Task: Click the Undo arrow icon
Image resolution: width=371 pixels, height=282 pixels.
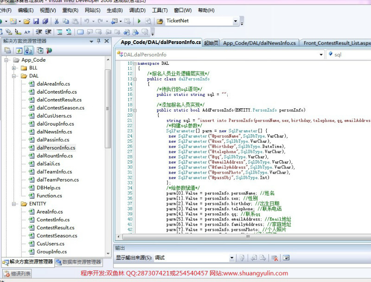Action: click(x=87, y=21)
